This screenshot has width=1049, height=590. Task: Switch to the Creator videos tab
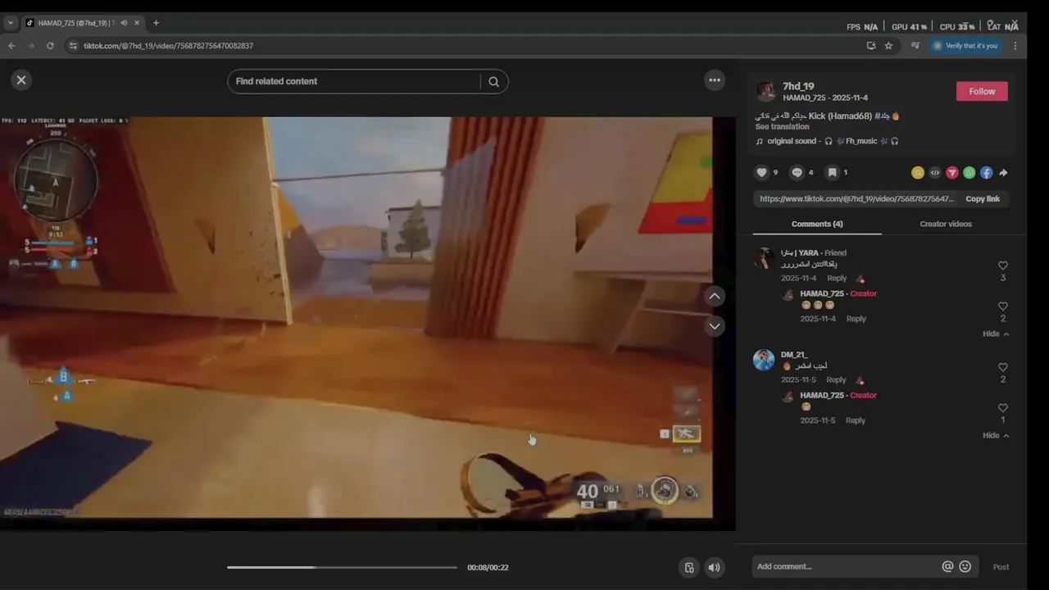click(945, 224)
